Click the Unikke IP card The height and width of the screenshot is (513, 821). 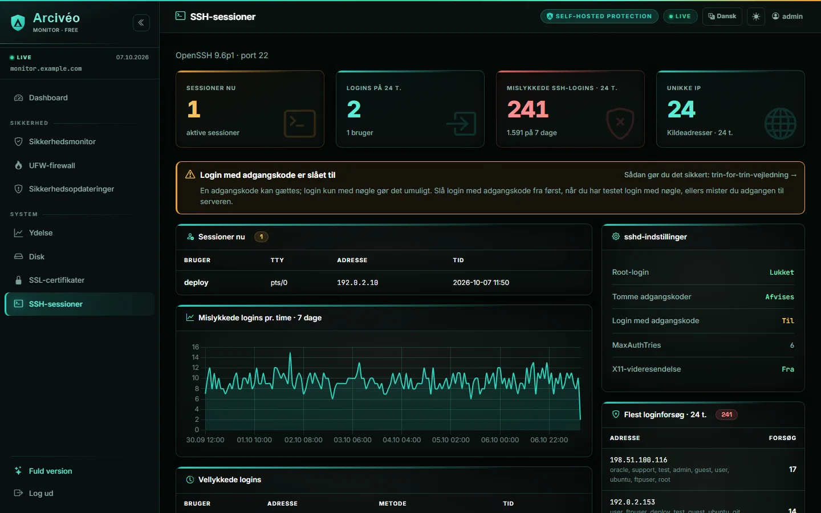731,109
